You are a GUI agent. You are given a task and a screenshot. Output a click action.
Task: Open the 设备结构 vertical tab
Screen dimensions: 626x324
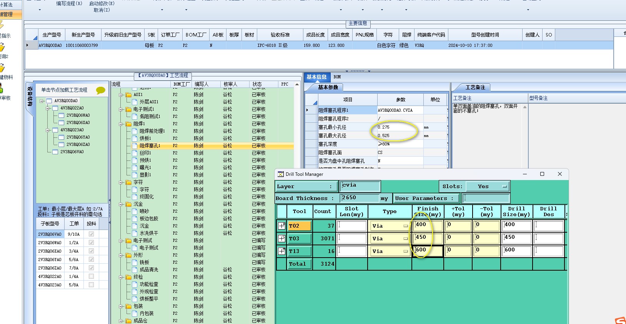pyautogui.click(x=30, y=97)
